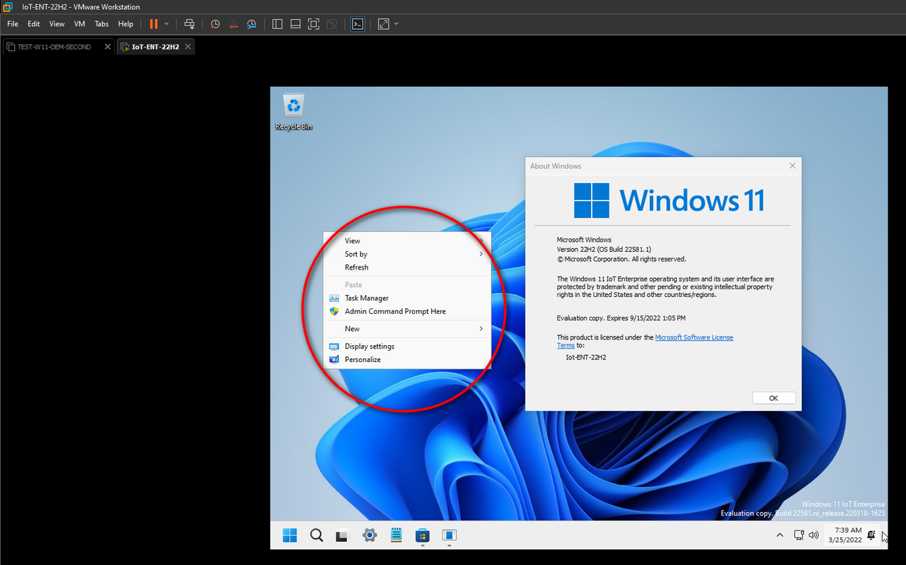Open Display settings from context menu

(x=407, y=346)
